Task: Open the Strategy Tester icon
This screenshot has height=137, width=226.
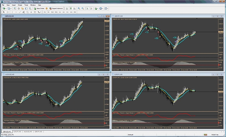Action: 30,9
